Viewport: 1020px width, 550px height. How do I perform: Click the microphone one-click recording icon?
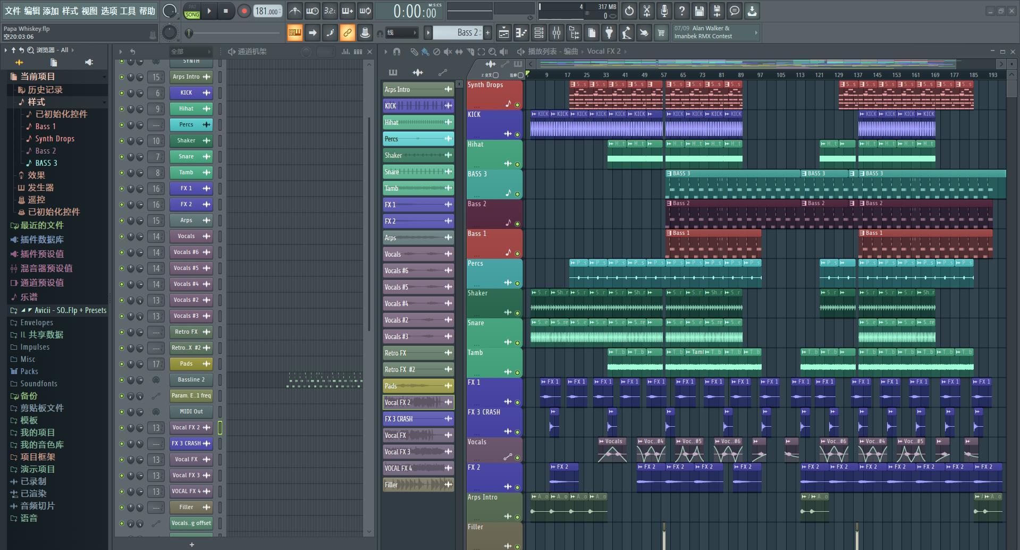click(x=664, y=11)
